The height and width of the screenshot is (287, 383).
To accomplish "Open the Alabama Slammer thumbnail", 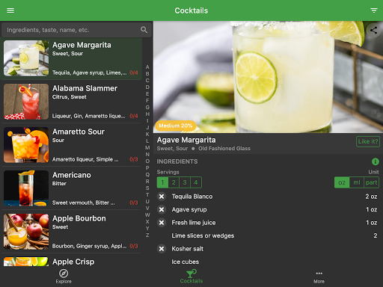I will 26,102.
